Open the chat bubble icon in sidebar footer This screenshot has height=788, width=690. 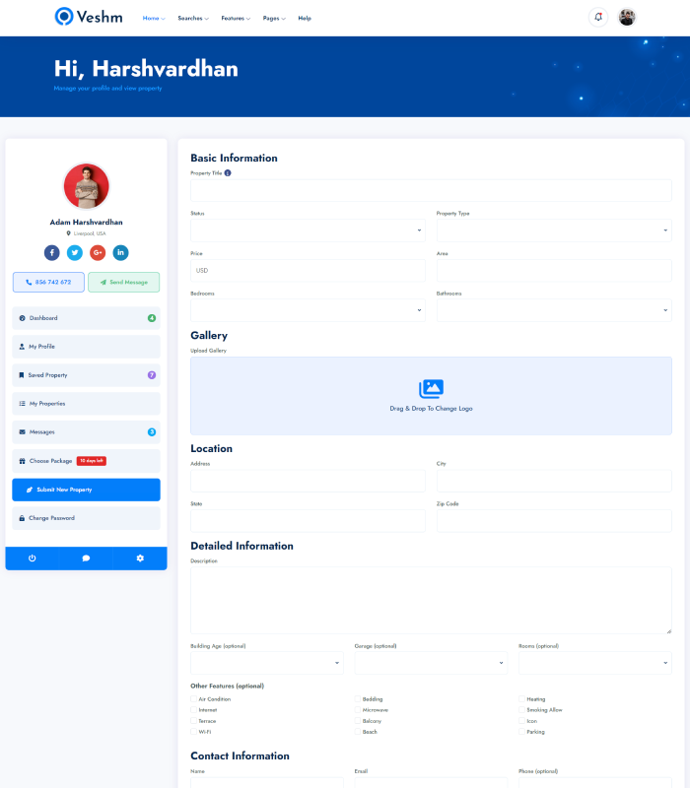point(86,558)
